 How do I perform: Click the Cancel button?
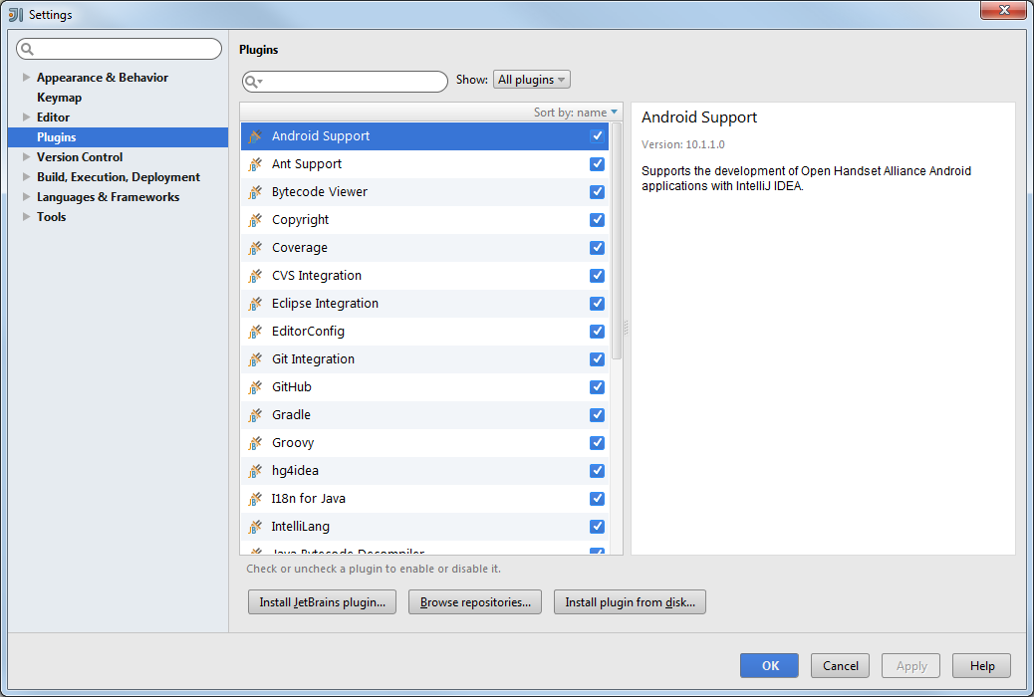click(840, 666)
